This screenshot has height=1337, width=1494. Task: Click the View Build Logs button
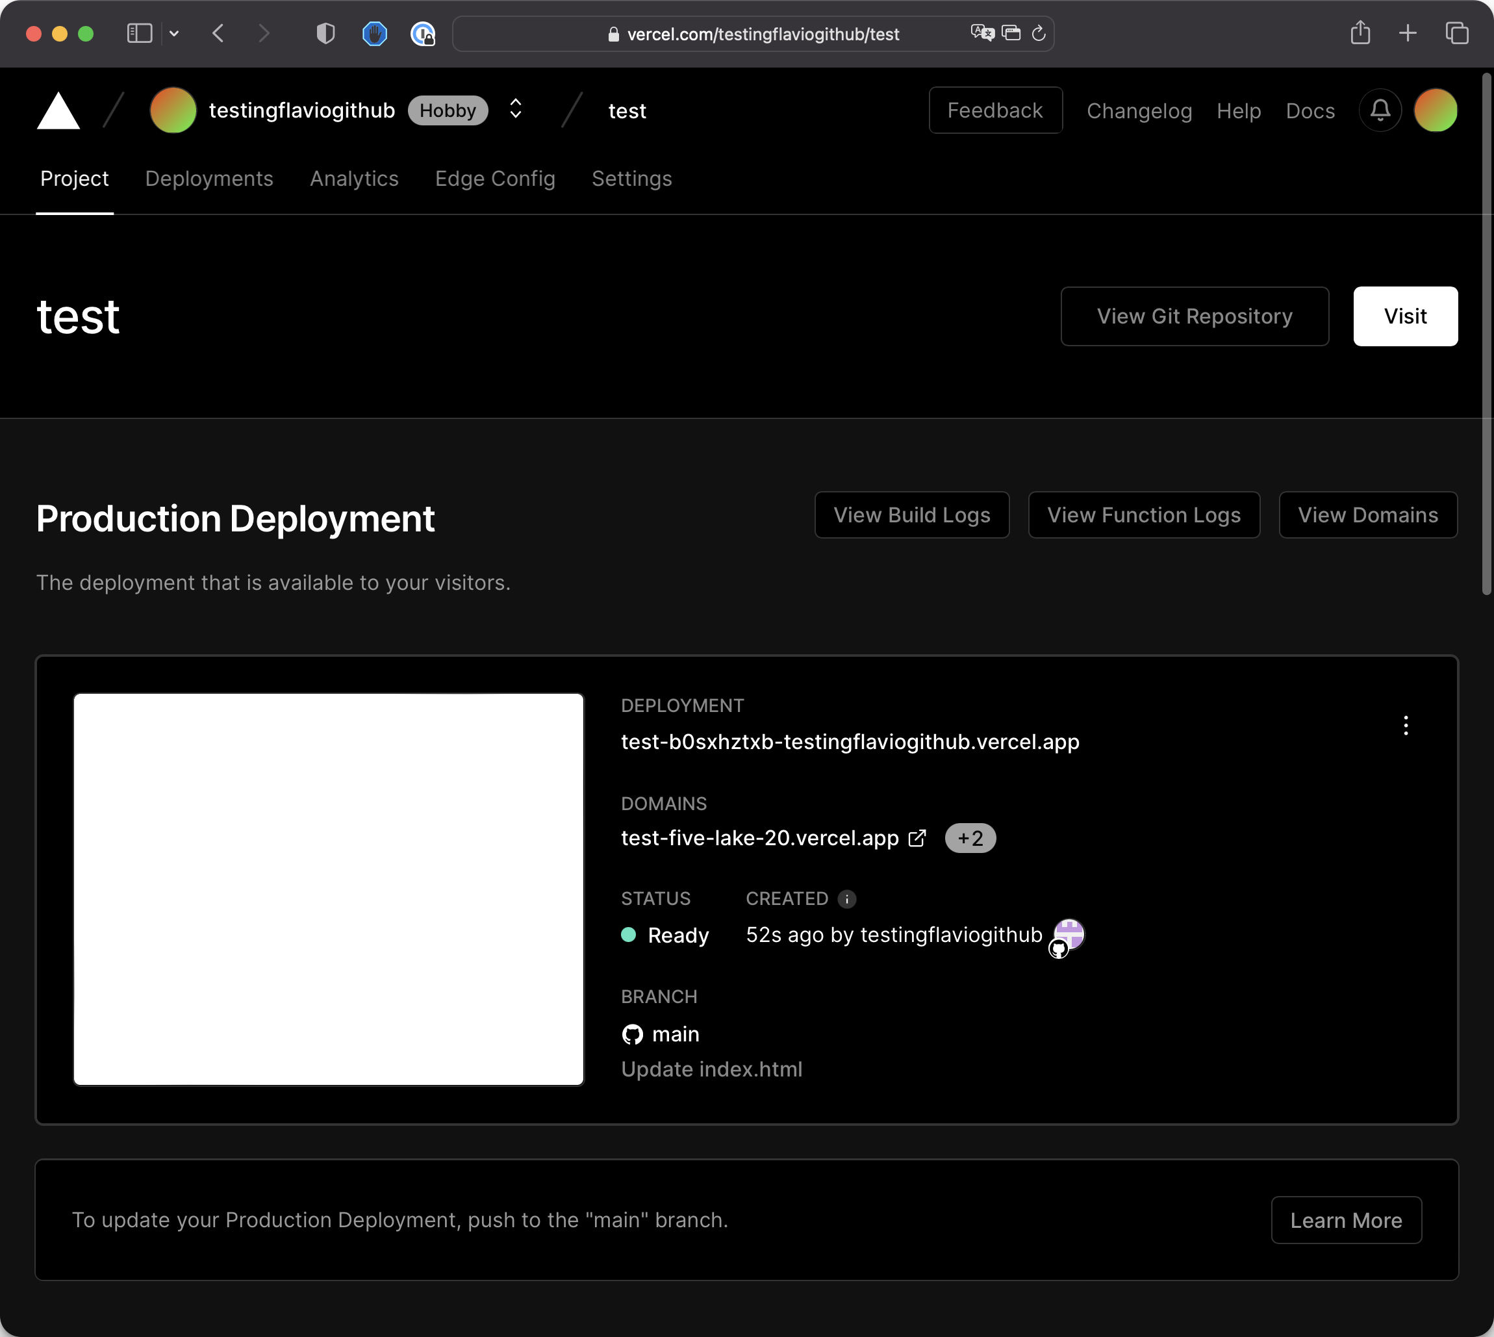coord(911,515)
